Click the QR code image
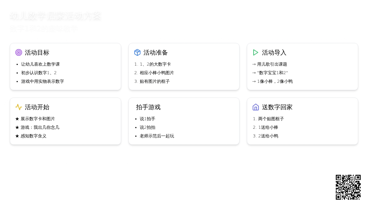Viewport: 368px width, 207px height. (348, 187)
